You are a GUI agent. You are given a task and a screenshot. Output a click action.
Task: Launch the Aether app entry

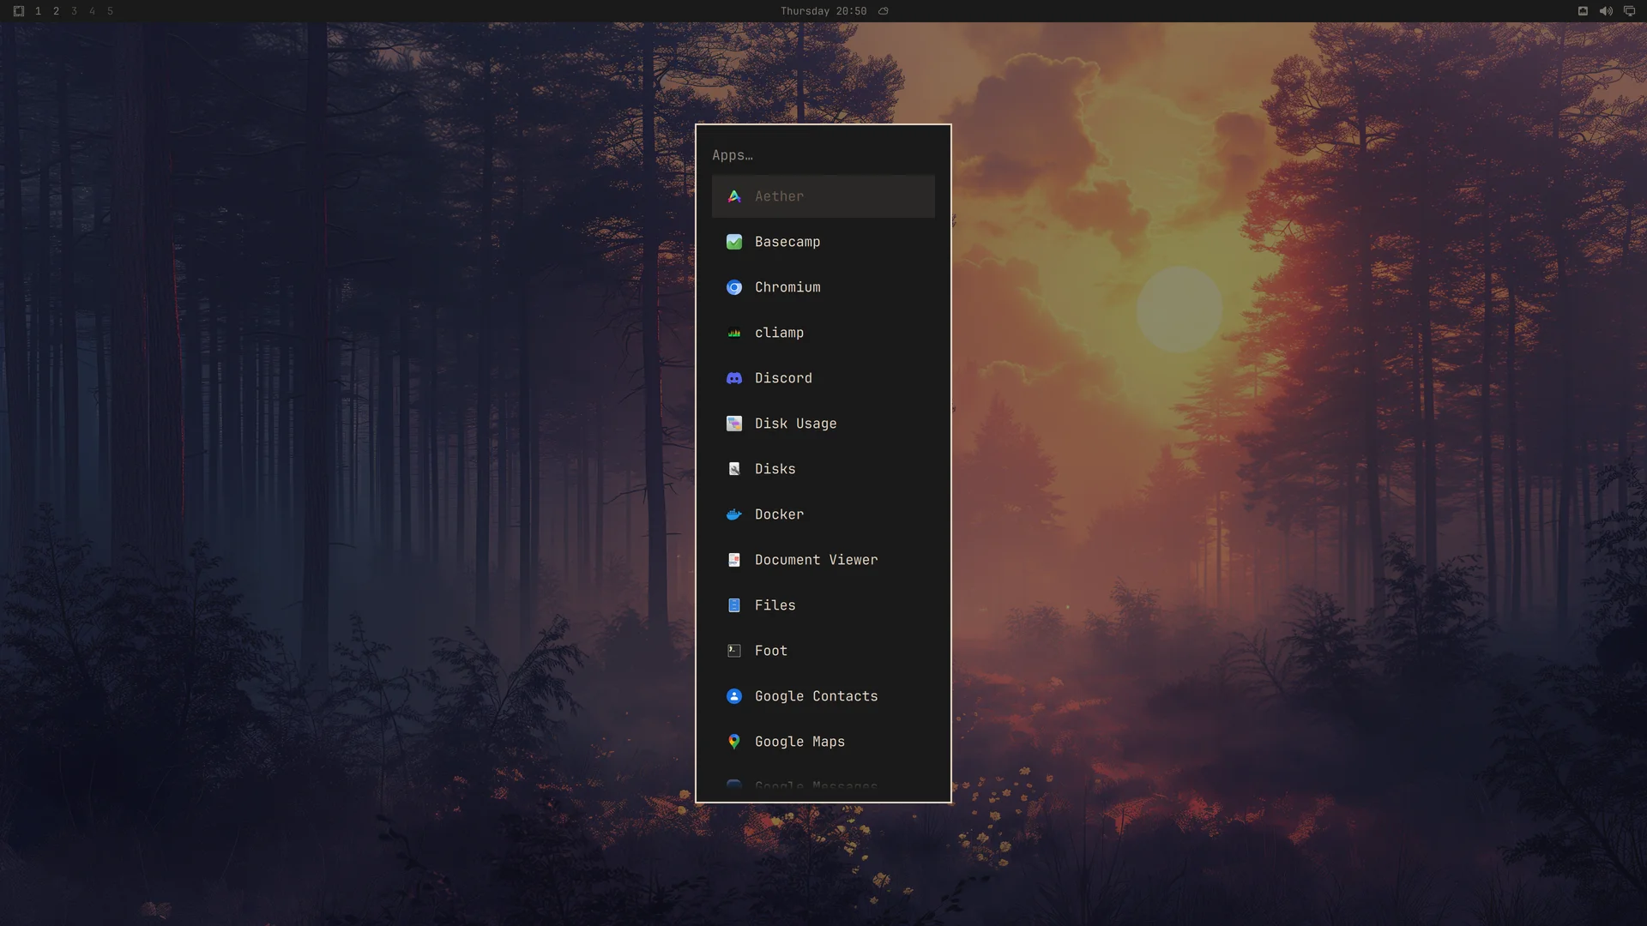823,196
